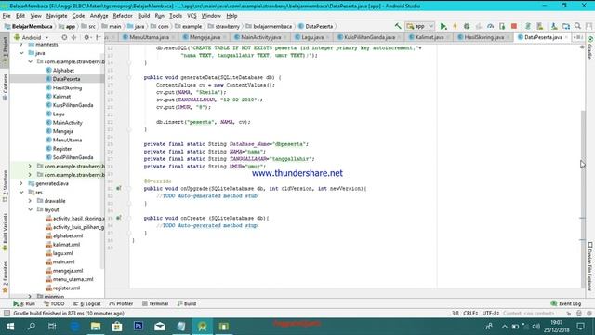The image size is (595, 335).
Task: Click scroll-from-source target icon in Project panel
Action: click(x=64, y=37)
